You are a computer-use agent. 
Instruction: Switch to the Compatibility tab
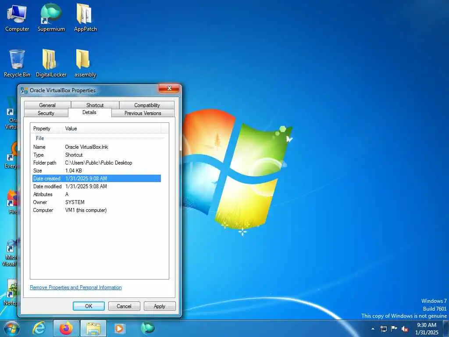[147, 105]
